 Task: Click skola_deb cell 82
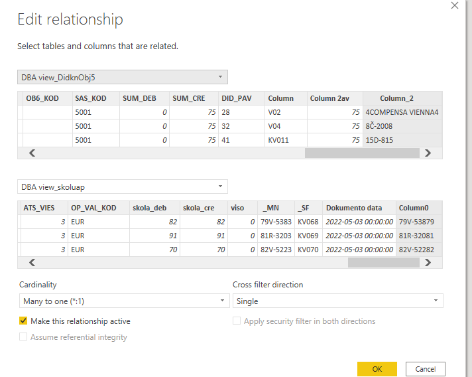[x=154, y=222]
